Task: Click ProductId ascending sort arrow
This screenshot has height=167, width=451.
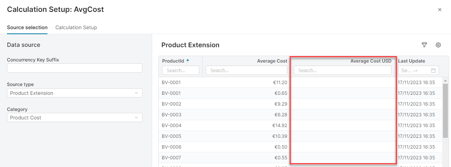Action: click(188, 60)
